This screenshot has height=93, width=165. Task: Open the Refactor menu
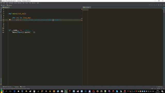click(x=20, y=3)
